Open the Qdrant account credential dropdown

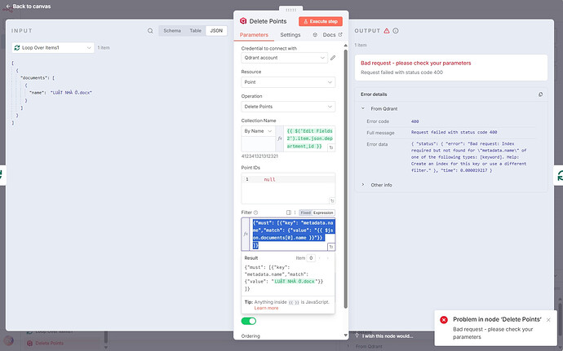click(284, 58)
